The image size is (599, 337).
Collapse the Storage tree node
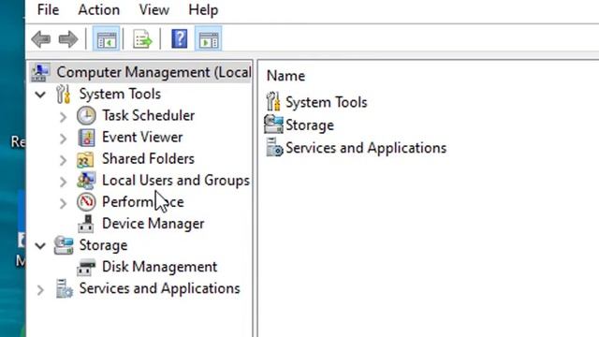[40, 245]
